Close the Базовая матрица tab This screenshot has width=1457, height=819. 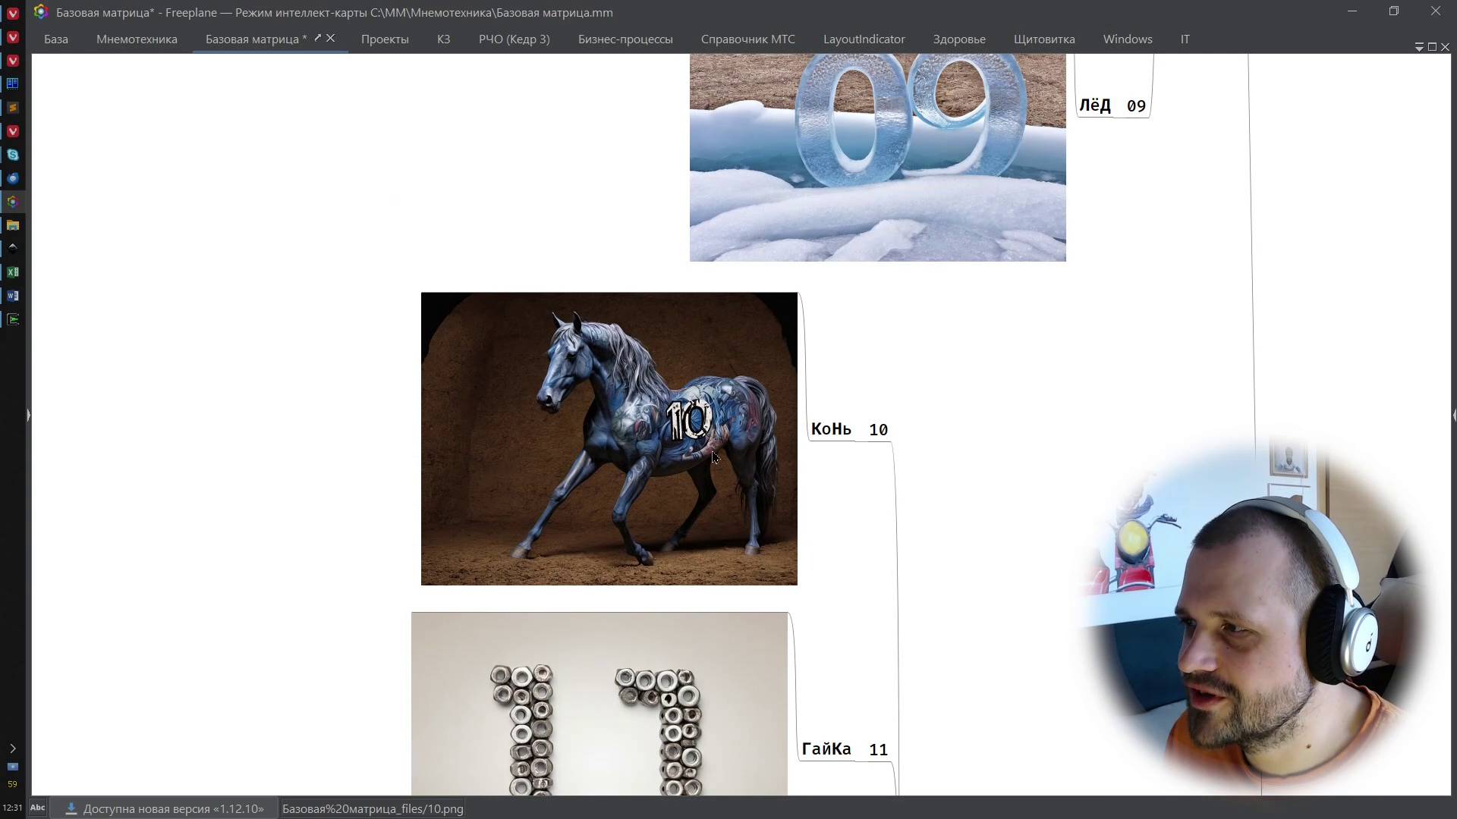[330, 38]
